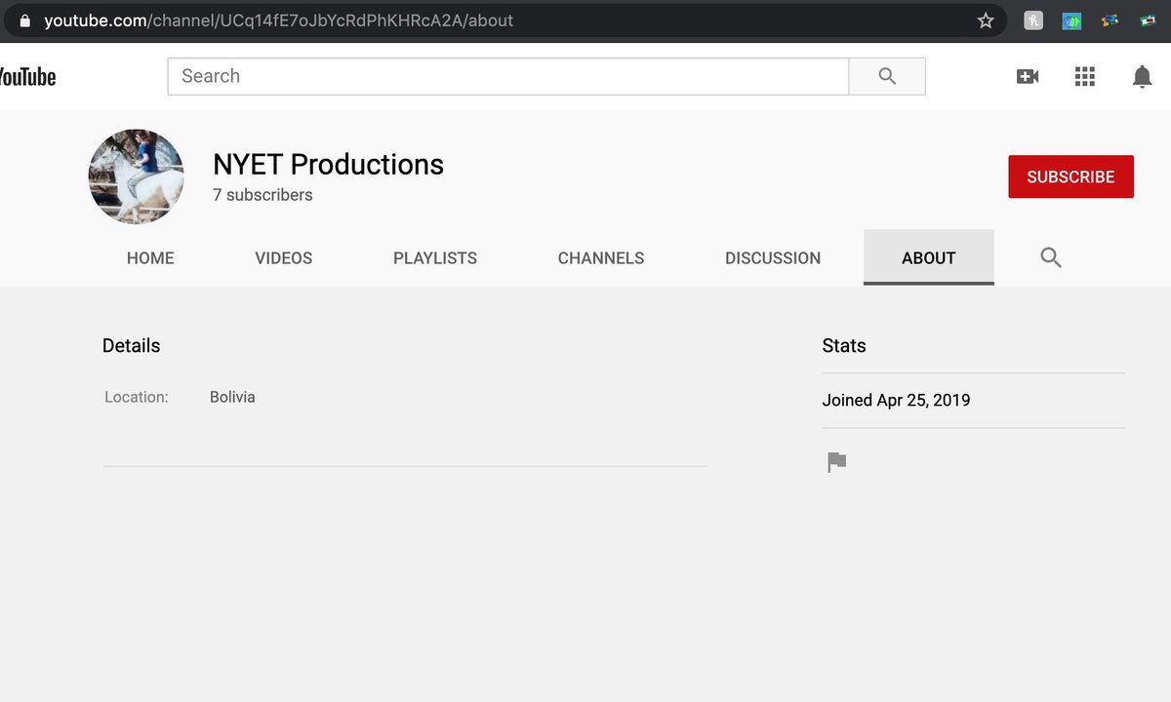
Task: Select the CHANNELS tab
Action: (x=601, y=257)
